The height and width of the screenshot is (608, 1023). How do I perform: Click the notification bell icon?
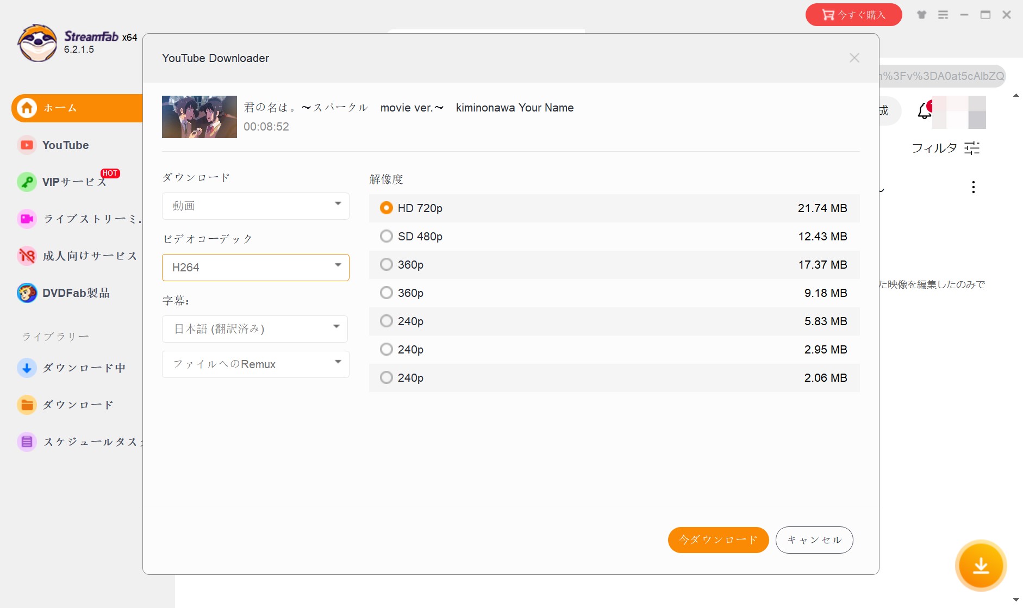pyautogui.click(x=925, y=110)
